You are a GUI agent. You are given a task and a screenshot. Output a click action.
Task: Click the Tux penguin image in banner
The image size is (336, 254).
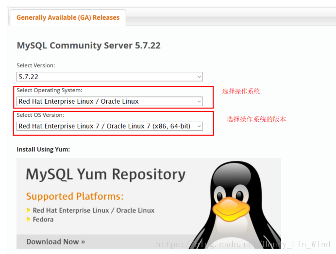[235, 205]
